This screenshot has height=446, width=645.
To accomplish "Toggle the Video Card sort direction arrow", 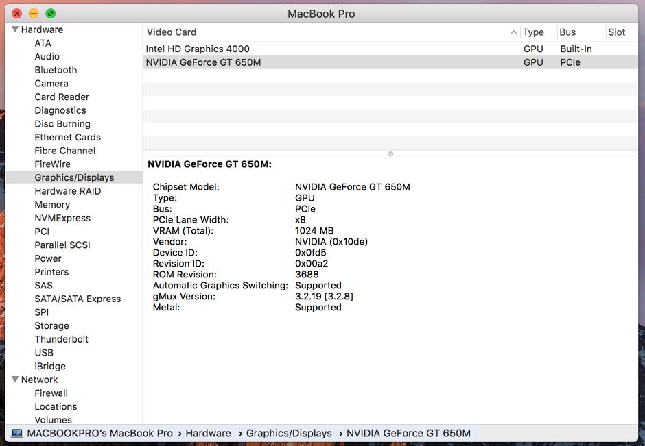I will [513, 32].
